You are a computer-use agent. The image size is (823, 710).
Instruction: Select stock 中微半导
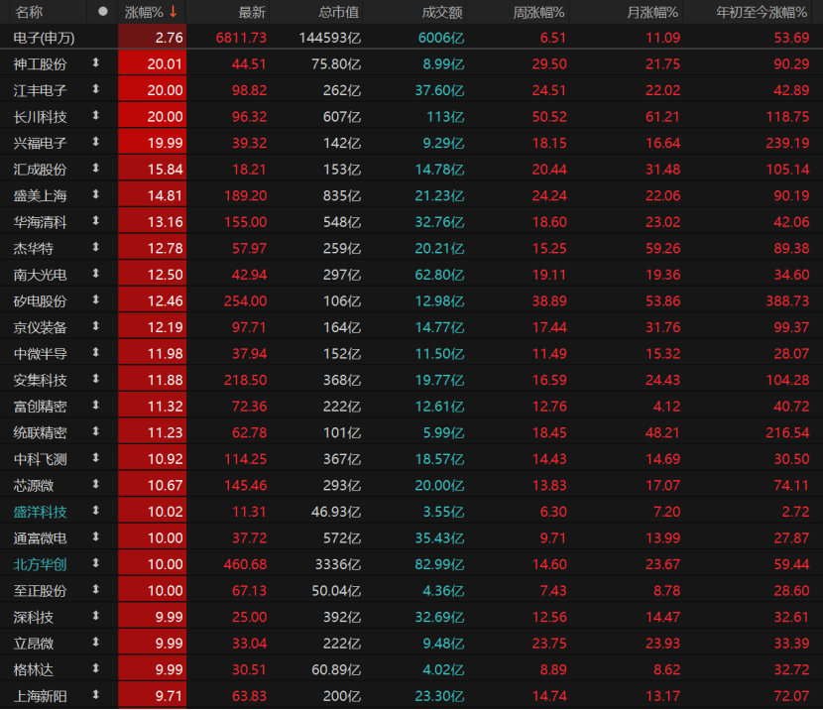40,354
